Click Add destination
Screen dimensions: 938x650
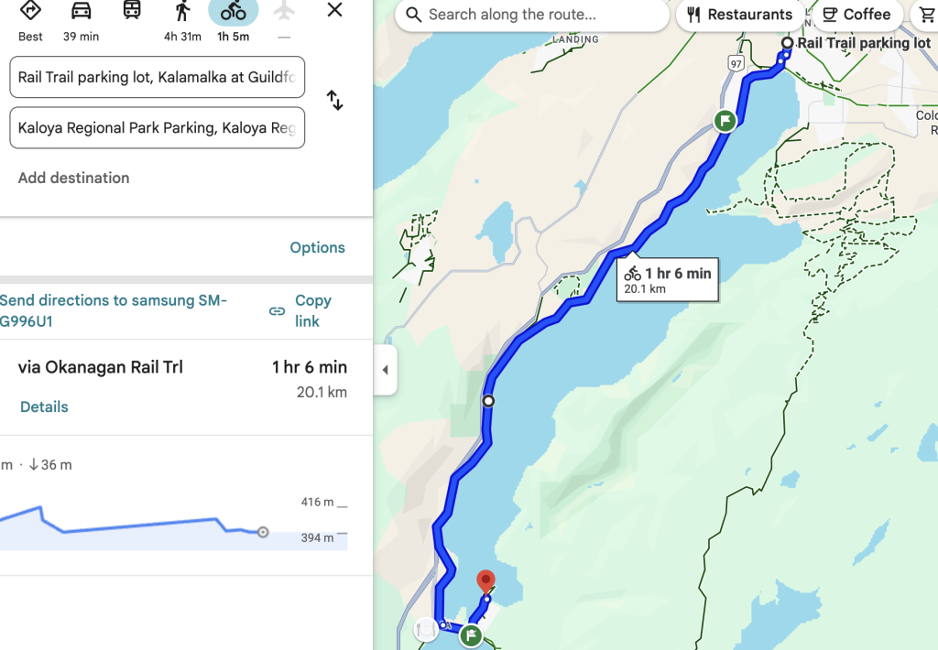pos(73,178)
